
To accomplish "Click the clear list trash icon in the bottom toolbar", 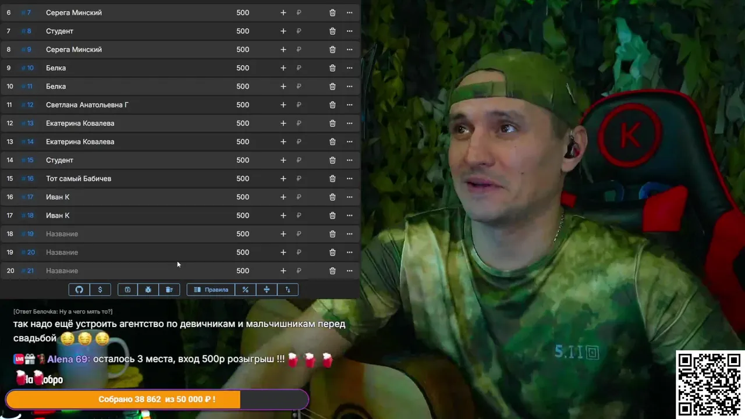I will click(169, 289).
